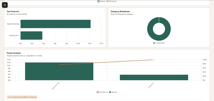
Task: Click the Category Breakdown heading
Action: 120,11
